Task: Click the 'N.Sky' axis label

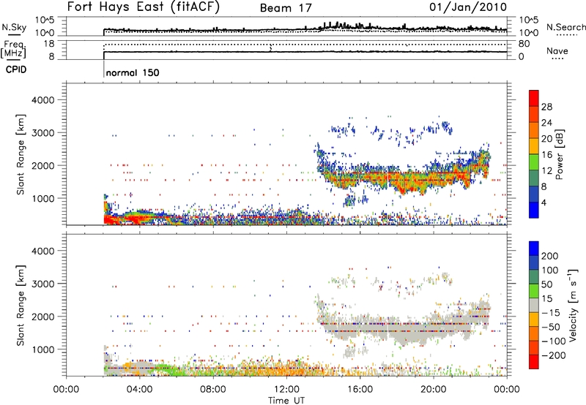Action: pos(14,27)
